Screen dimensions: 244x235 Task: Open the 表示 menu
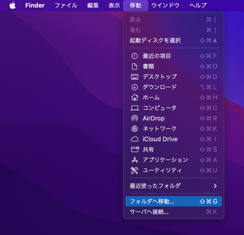pyautogui.click(x=114, y=6)
